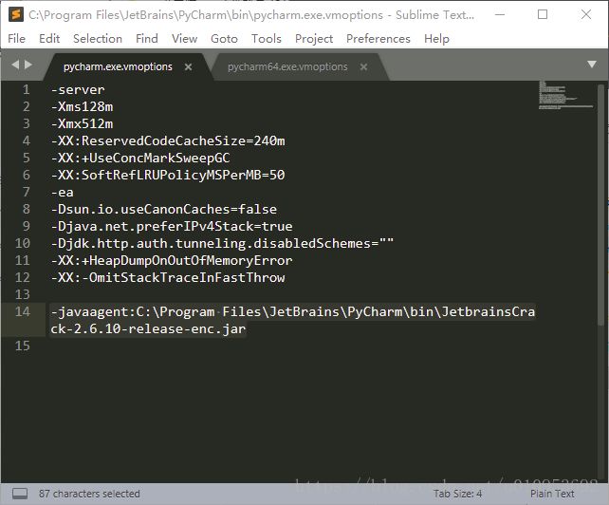Click on the '-Xms128m' line
The height and width of the screenshot is (505, 609).
tap(82, 107)
